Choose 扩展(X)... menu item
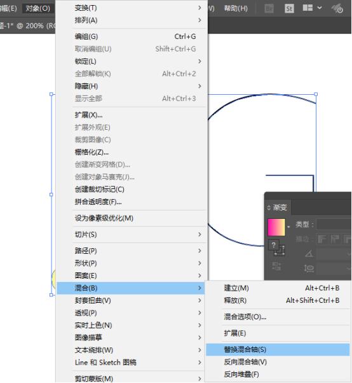Viewport: 352px width, 383px height. [x=132, y=115]
